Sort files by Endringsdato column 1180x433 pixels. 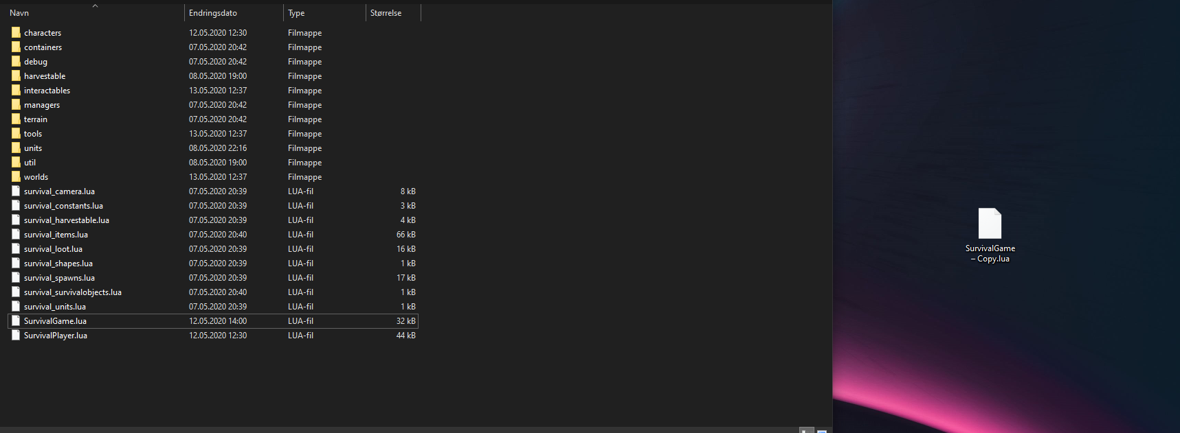213,13
